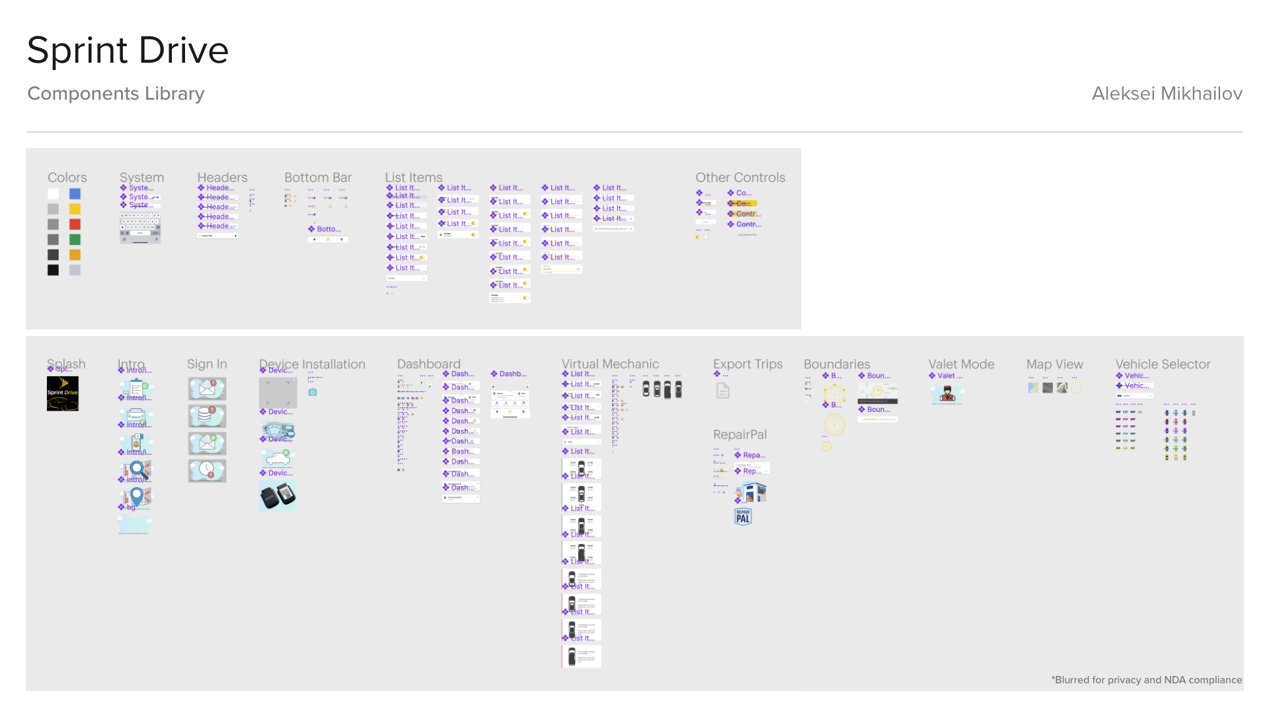The image size is (1269, 713).
Task: Click the 'Blurred for privacy and NDA compliance' note
Action: point(1148,680)
